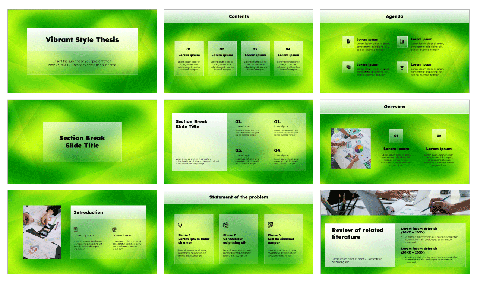Screen dimensions: 477x283
Task: Click 'Lorem ipsum dolor sit amet / Consectetur' footer text
Action: click(357, 260)
